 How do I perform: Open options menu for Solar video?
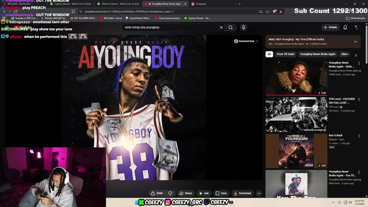coord(359,63)
